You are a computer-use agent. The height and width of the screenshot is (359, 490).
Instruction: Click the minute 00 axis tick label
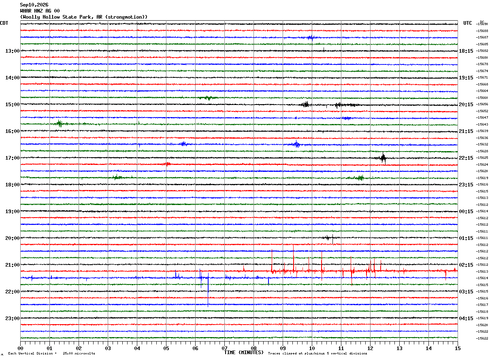20,348
